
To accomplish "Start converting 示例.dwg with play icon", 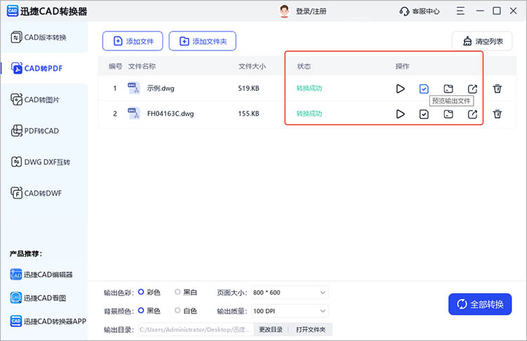I will [400, 88].
